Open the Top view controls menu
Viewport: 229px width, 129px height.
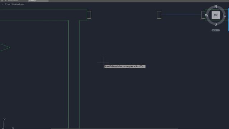coord(8,4)
